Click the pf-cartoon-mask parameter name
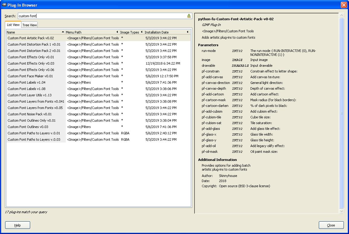 [214, 100]
